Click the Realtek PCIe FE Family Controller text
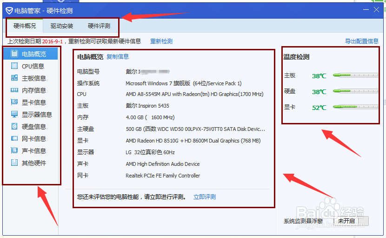 (163, 176)
